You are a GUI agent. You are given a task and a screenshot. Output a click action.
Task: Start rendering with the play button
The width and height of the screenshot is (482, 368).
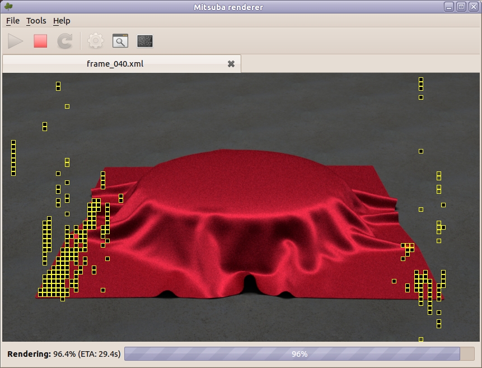coord(16,41)
